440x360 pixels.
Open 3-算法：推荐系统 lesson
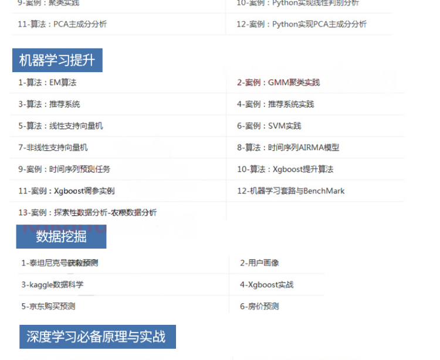point(49,104)
